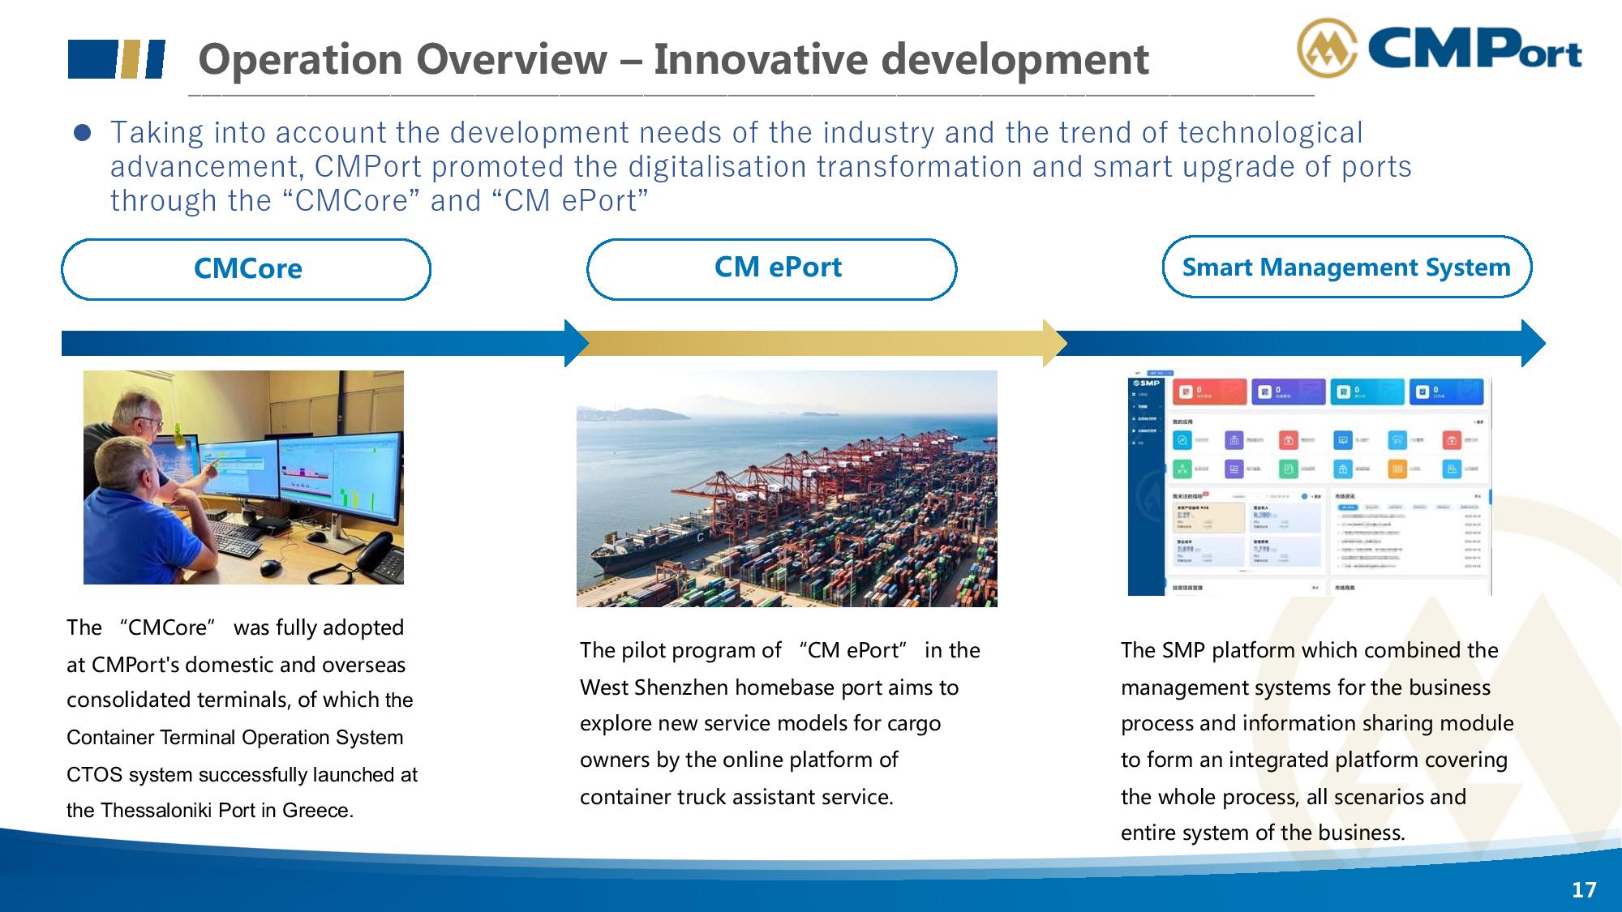
Task: Click the round blue icon beside the indicators header
Action: coord(1304,496)
